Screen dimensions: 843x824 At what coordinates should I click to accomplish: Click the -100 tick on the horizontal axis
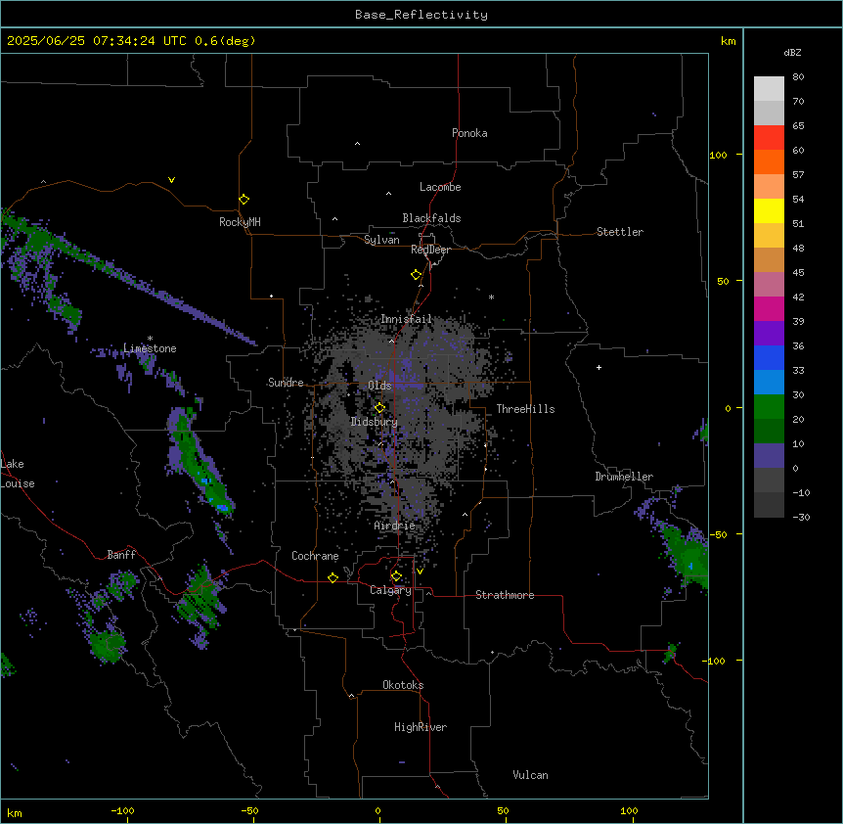click(x=123, y=810)
